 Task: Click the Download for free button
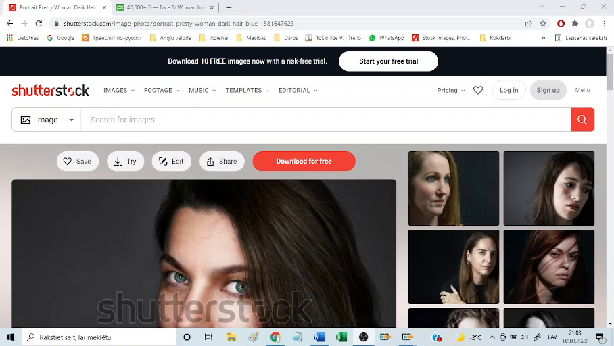click(304, 162)
